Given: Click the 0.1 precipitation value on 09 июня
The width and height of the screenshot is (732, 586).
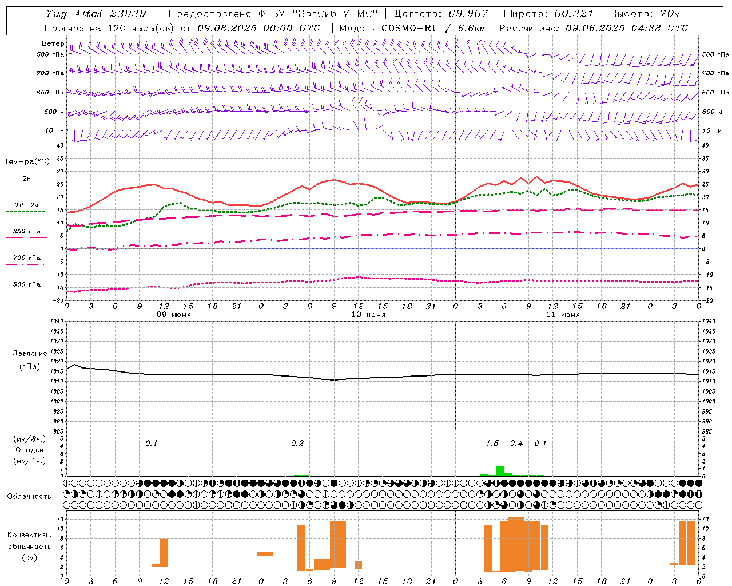Looking at the screenshot, I should tap(151, 444).
